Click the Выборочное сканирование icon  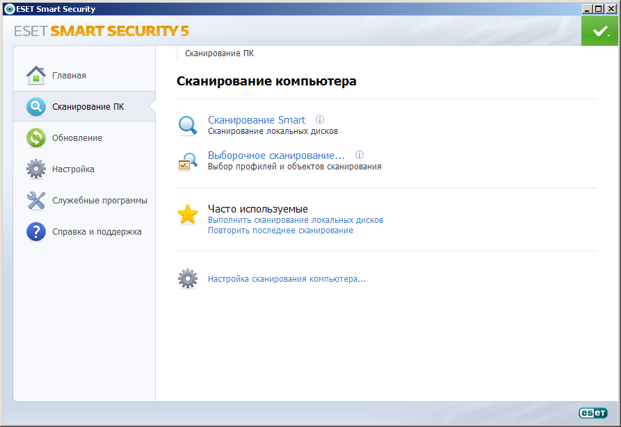(188, 160)
